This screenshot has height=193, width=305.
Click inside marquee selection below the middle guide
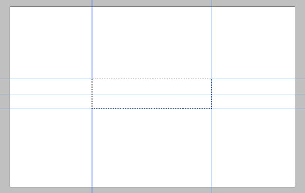coord(152,101)
